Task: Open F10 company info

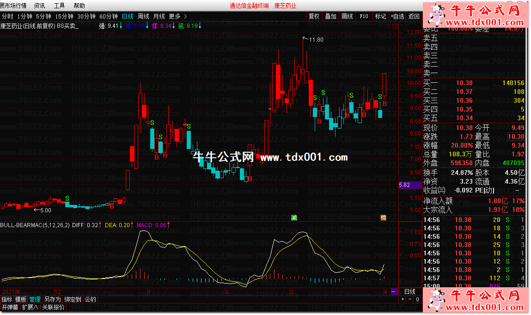Action: tap(364, 16)
